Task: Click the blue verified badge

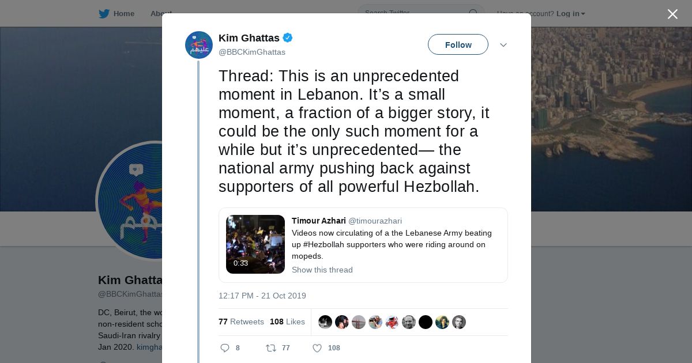Action: pos(287,38)
